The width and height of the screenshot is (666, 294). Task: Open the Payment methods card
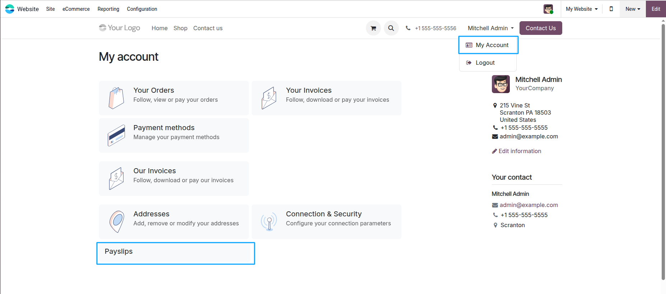point(174,135)
